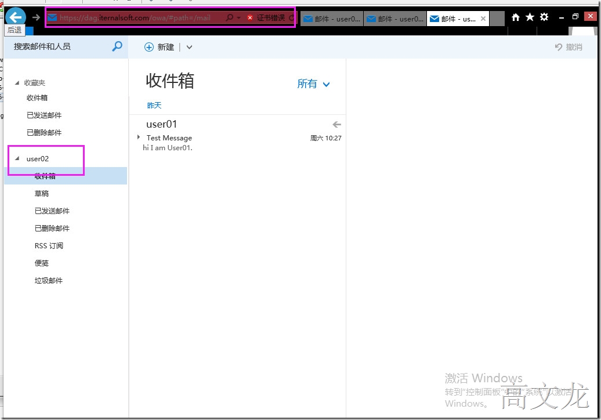
Task: Expand the Test Message conversation triangle
Action: (139, 138)
